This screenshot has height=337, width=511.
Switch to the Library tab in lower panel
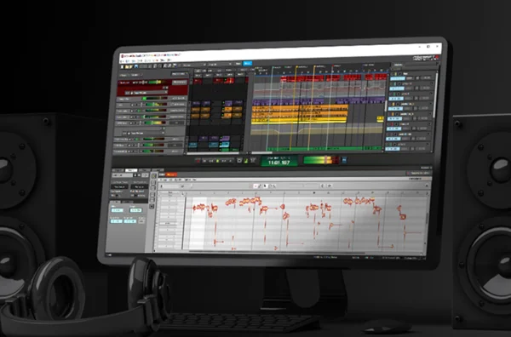(x=158, y=170)
